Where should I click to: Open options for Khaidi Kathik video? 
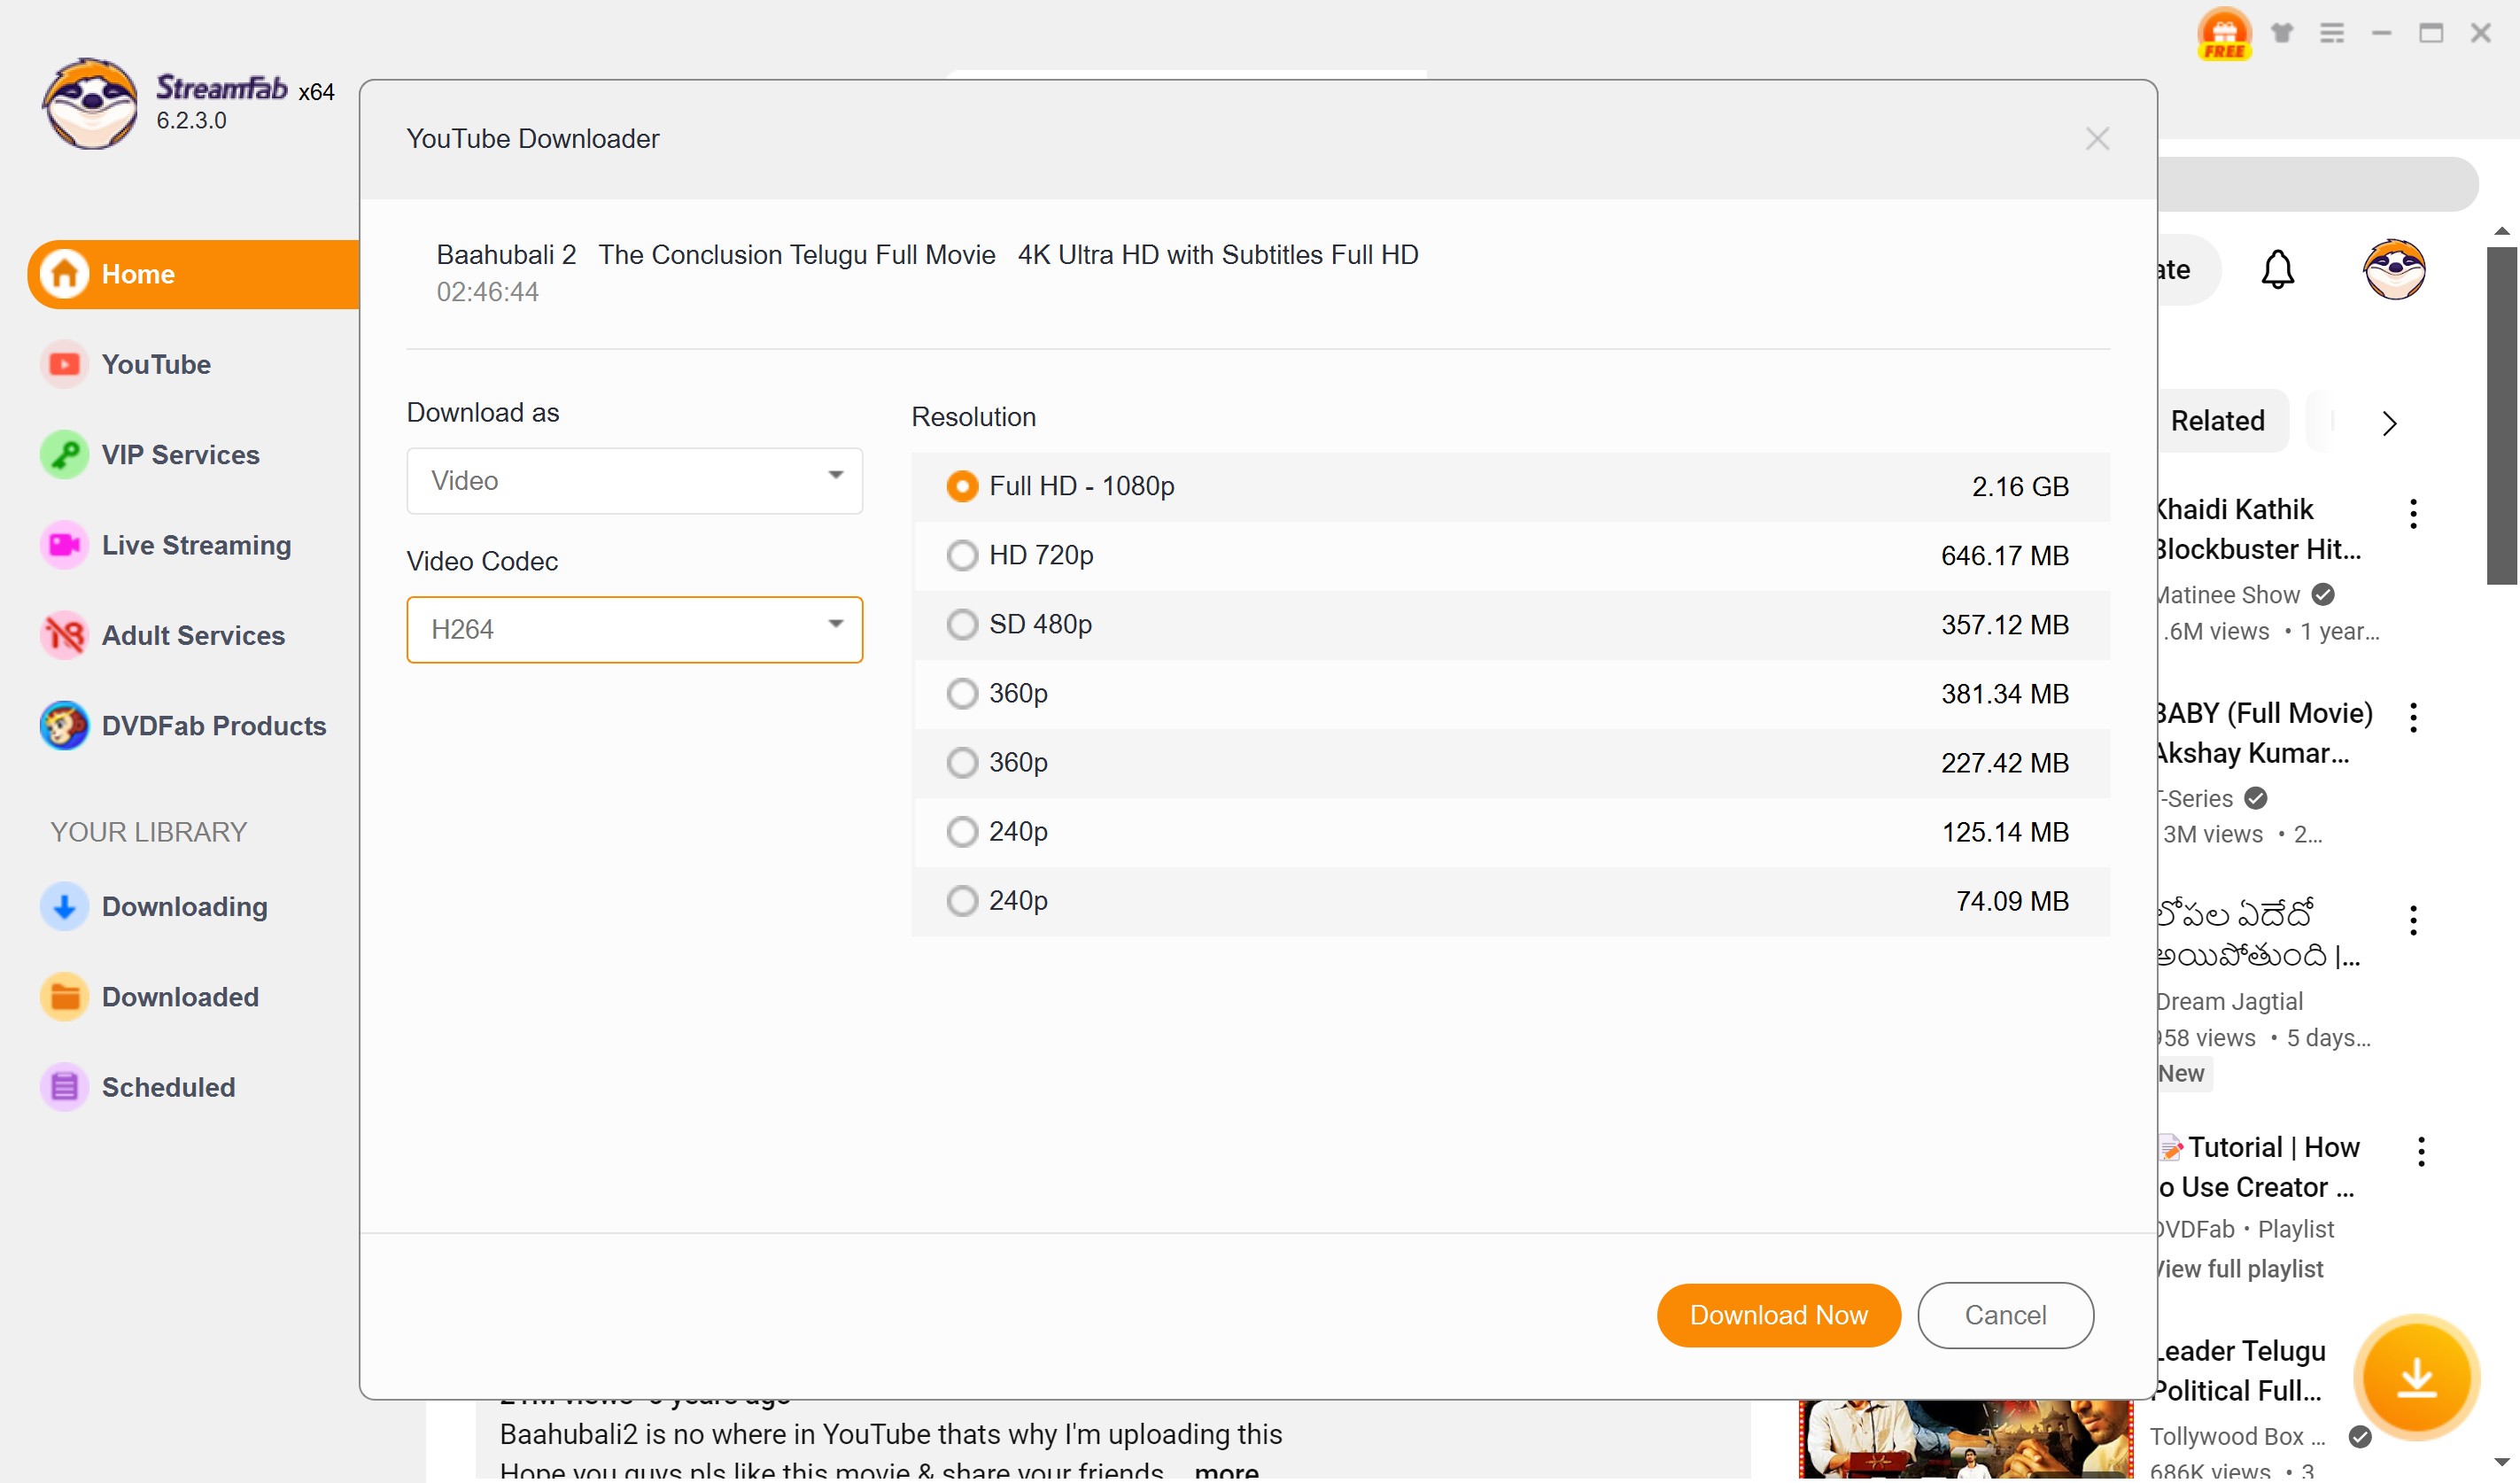coord(2413,514)
